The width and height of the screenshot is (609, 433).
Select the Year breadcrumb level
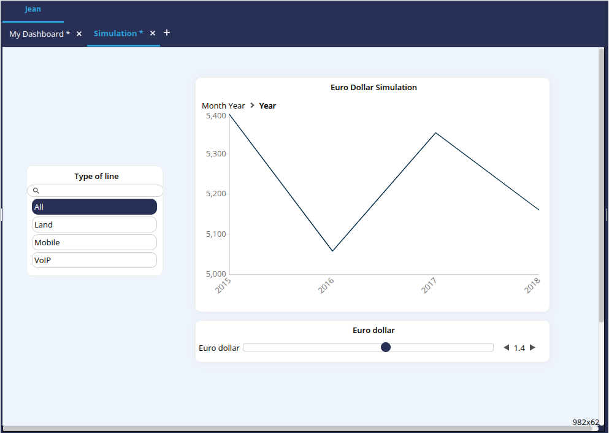click(267, 105)
